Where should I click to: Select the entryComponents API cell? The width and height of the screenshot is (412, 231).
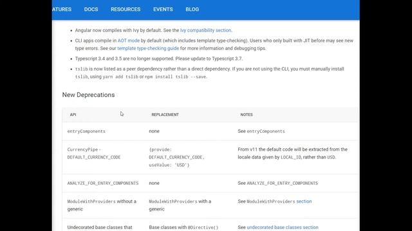click(86, 131)
